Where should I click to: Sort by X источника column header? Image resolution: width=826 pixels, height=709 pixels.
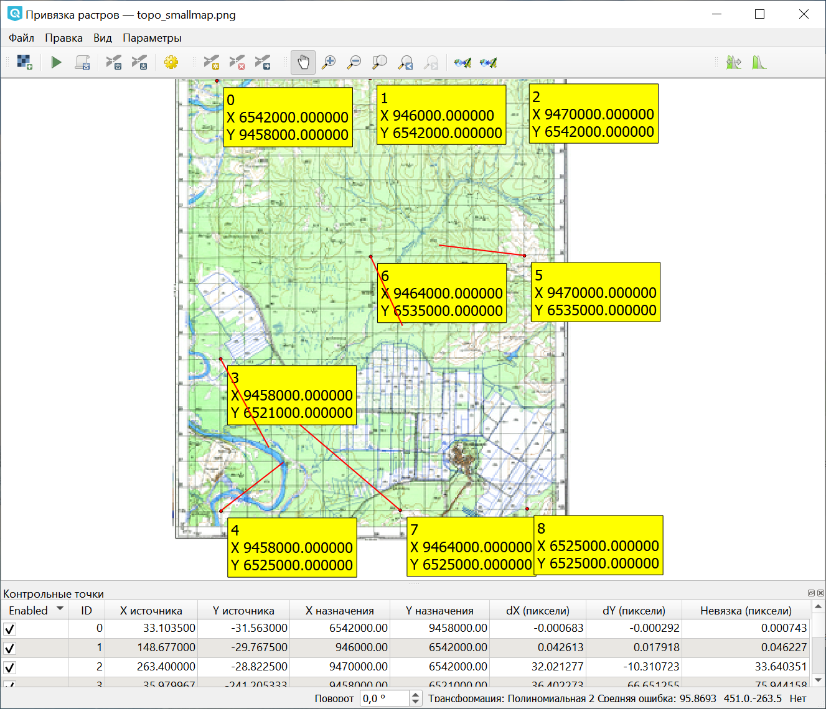tap(151, 610)
